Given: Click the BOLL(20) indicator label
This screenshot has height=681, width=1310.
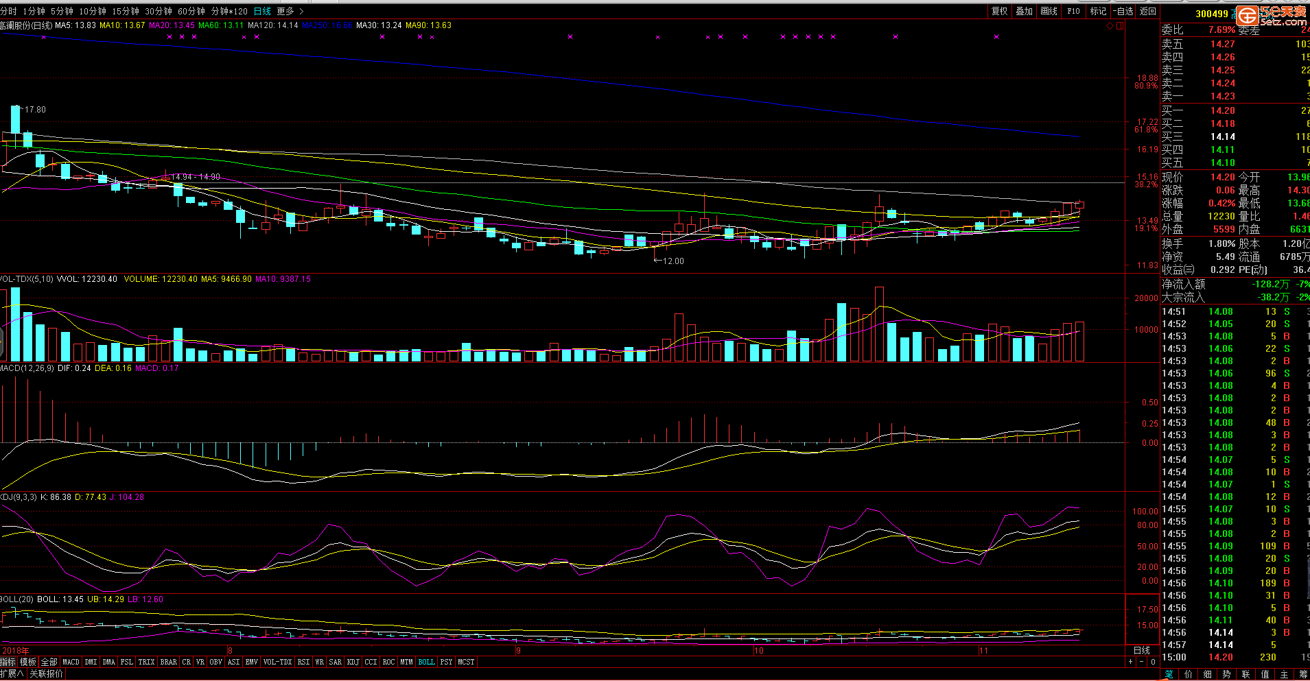Looking at the screenshot, I should 16,599.
